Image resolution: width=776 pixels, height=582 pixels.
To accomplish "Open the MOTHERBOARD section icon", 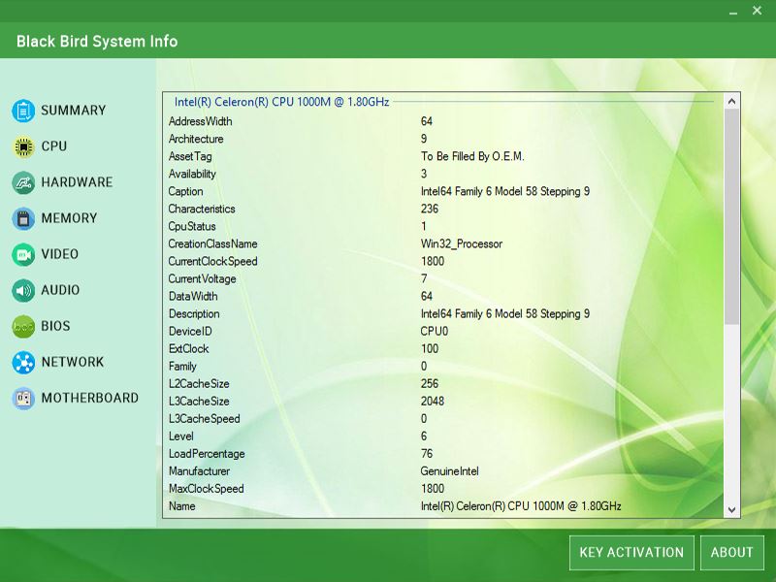I will point(21,398).
